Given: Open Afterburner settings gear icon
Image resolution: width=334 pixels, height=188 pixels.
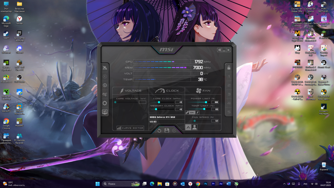Looking at the screenshot, I should [x=105, y=103].
